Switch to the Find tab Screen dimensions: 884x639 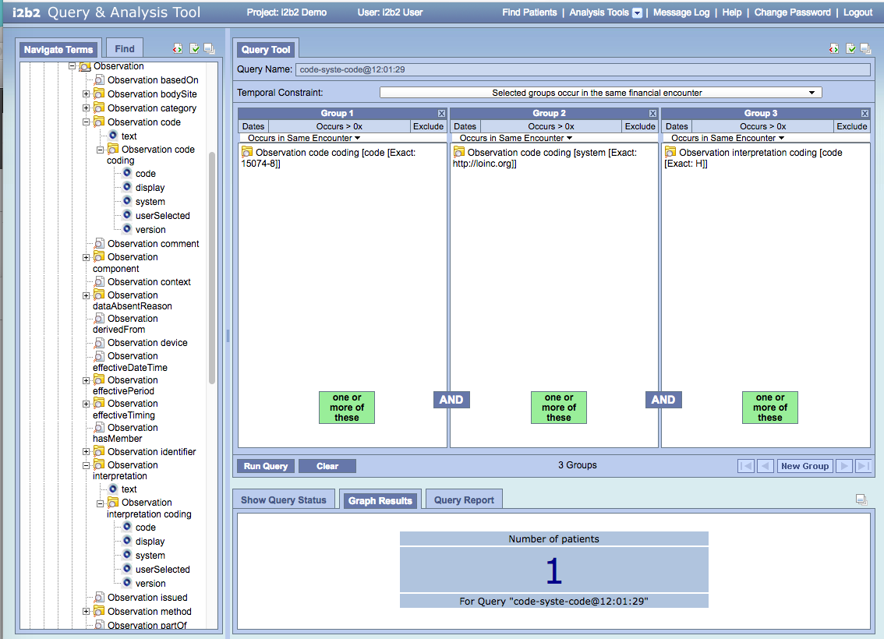(x=125, y=49)
